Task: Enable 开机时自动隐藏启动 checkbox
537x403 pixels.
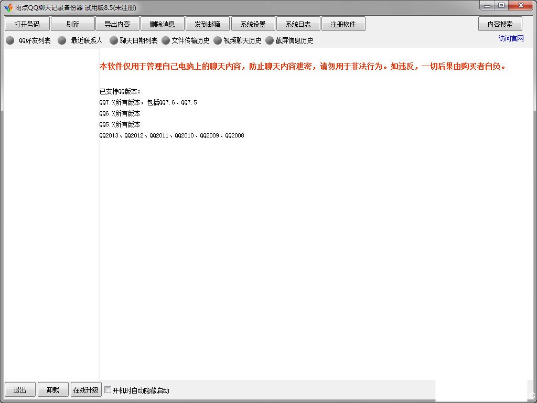Action: pyautogui.click(x=108, y=390)
